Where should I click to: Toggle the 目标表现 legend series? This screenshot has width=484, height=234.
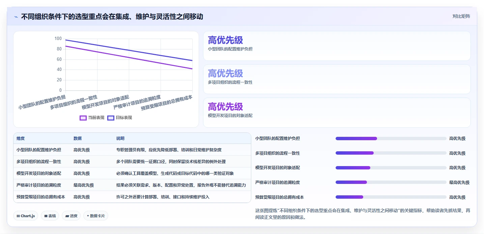point(120,118)
